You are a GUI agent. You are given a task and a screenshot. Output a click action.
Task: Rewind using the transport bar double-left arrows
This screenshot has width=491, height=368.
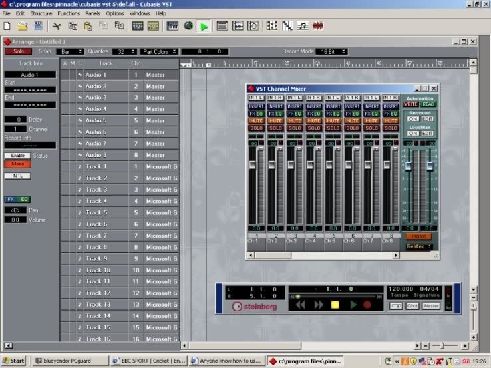(301, 305)
